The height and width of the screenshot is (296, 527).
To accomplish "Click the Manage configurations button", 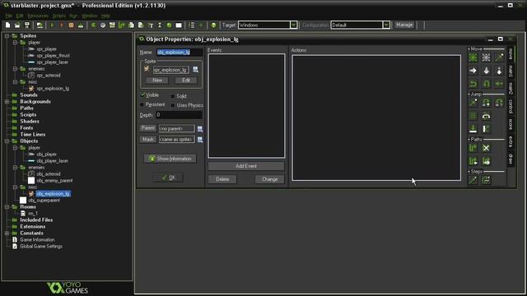I will click(x=404, y=25).
